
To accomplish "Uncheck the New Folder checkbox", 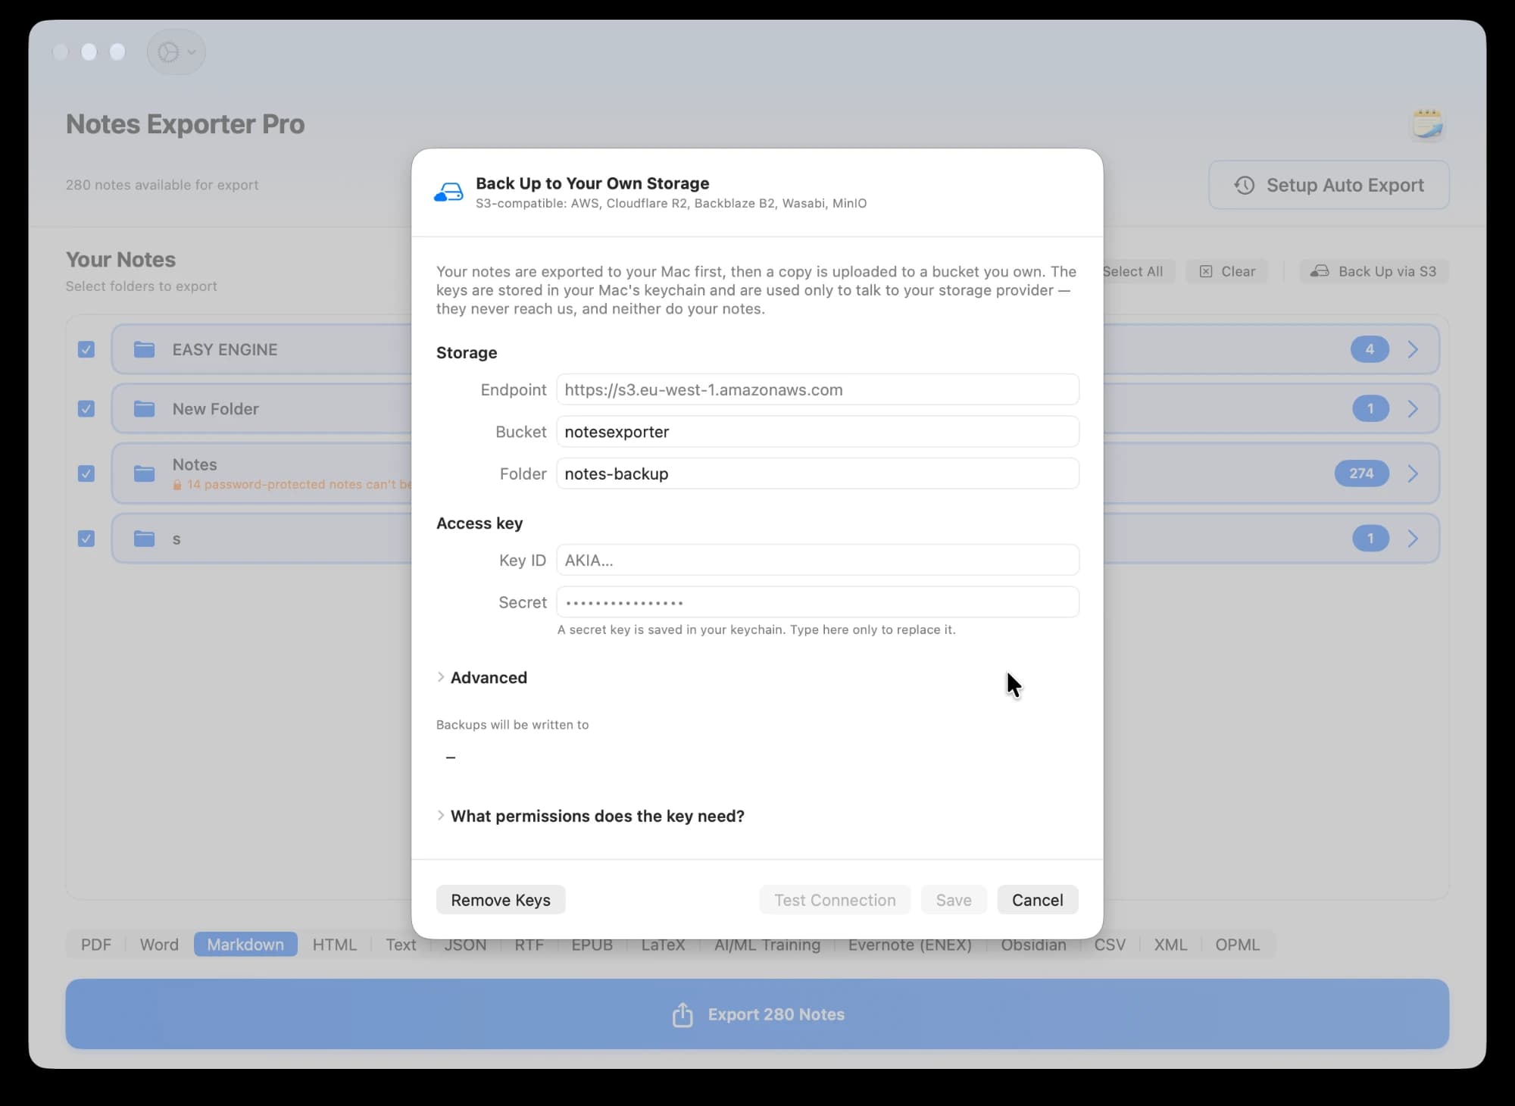I will coord(86,409).
